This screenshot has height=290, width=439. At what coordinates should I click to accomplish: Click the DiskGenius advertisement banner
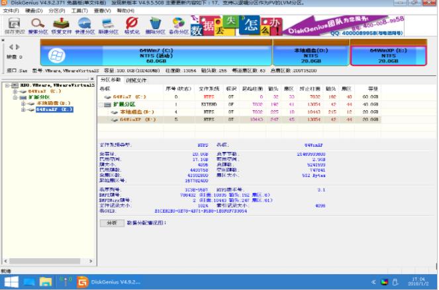297,25
